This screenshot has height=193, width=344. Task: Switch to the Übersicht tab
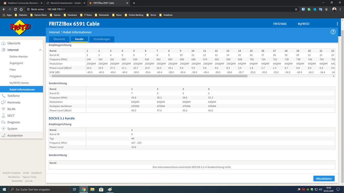[x=59, y=39]
